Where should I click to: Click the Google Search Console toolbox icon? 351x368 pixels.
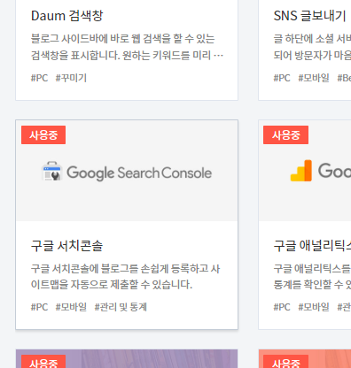52,172
